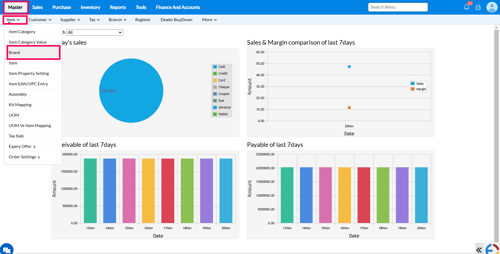
Task: Open the branch All combo box
Action: point(95,33)
